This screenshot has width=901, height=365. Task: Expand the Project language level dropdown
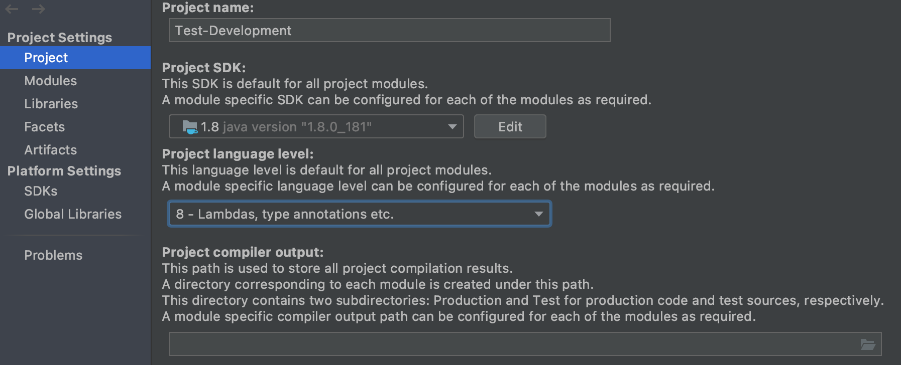(x=538, y=214)
